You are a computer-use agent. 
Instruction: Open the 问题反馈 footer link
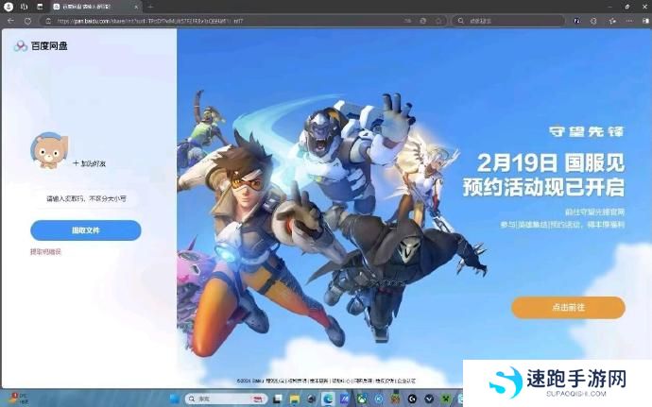click(x=363, y=381)
